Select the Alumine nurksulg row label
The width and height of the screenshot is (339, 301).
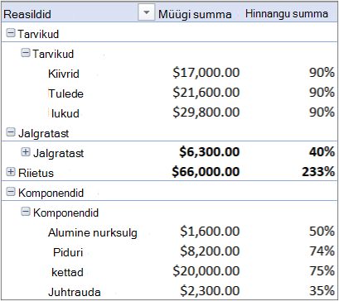click(x=93, y=233)
